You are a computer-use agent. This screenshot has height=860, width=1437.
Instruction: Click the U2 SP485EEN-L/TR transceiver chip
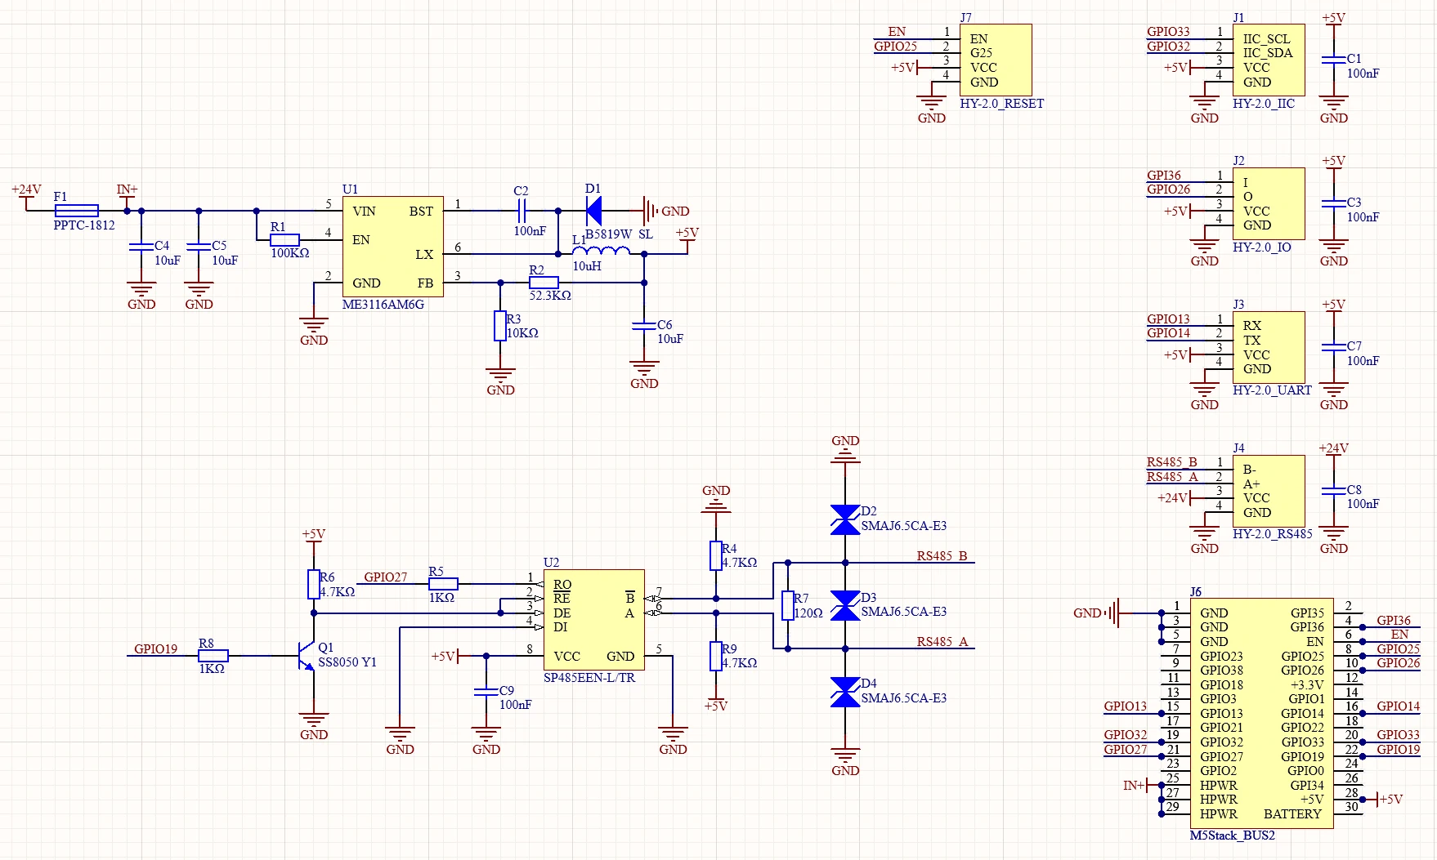pyautogui.click(x=593, y=620)
